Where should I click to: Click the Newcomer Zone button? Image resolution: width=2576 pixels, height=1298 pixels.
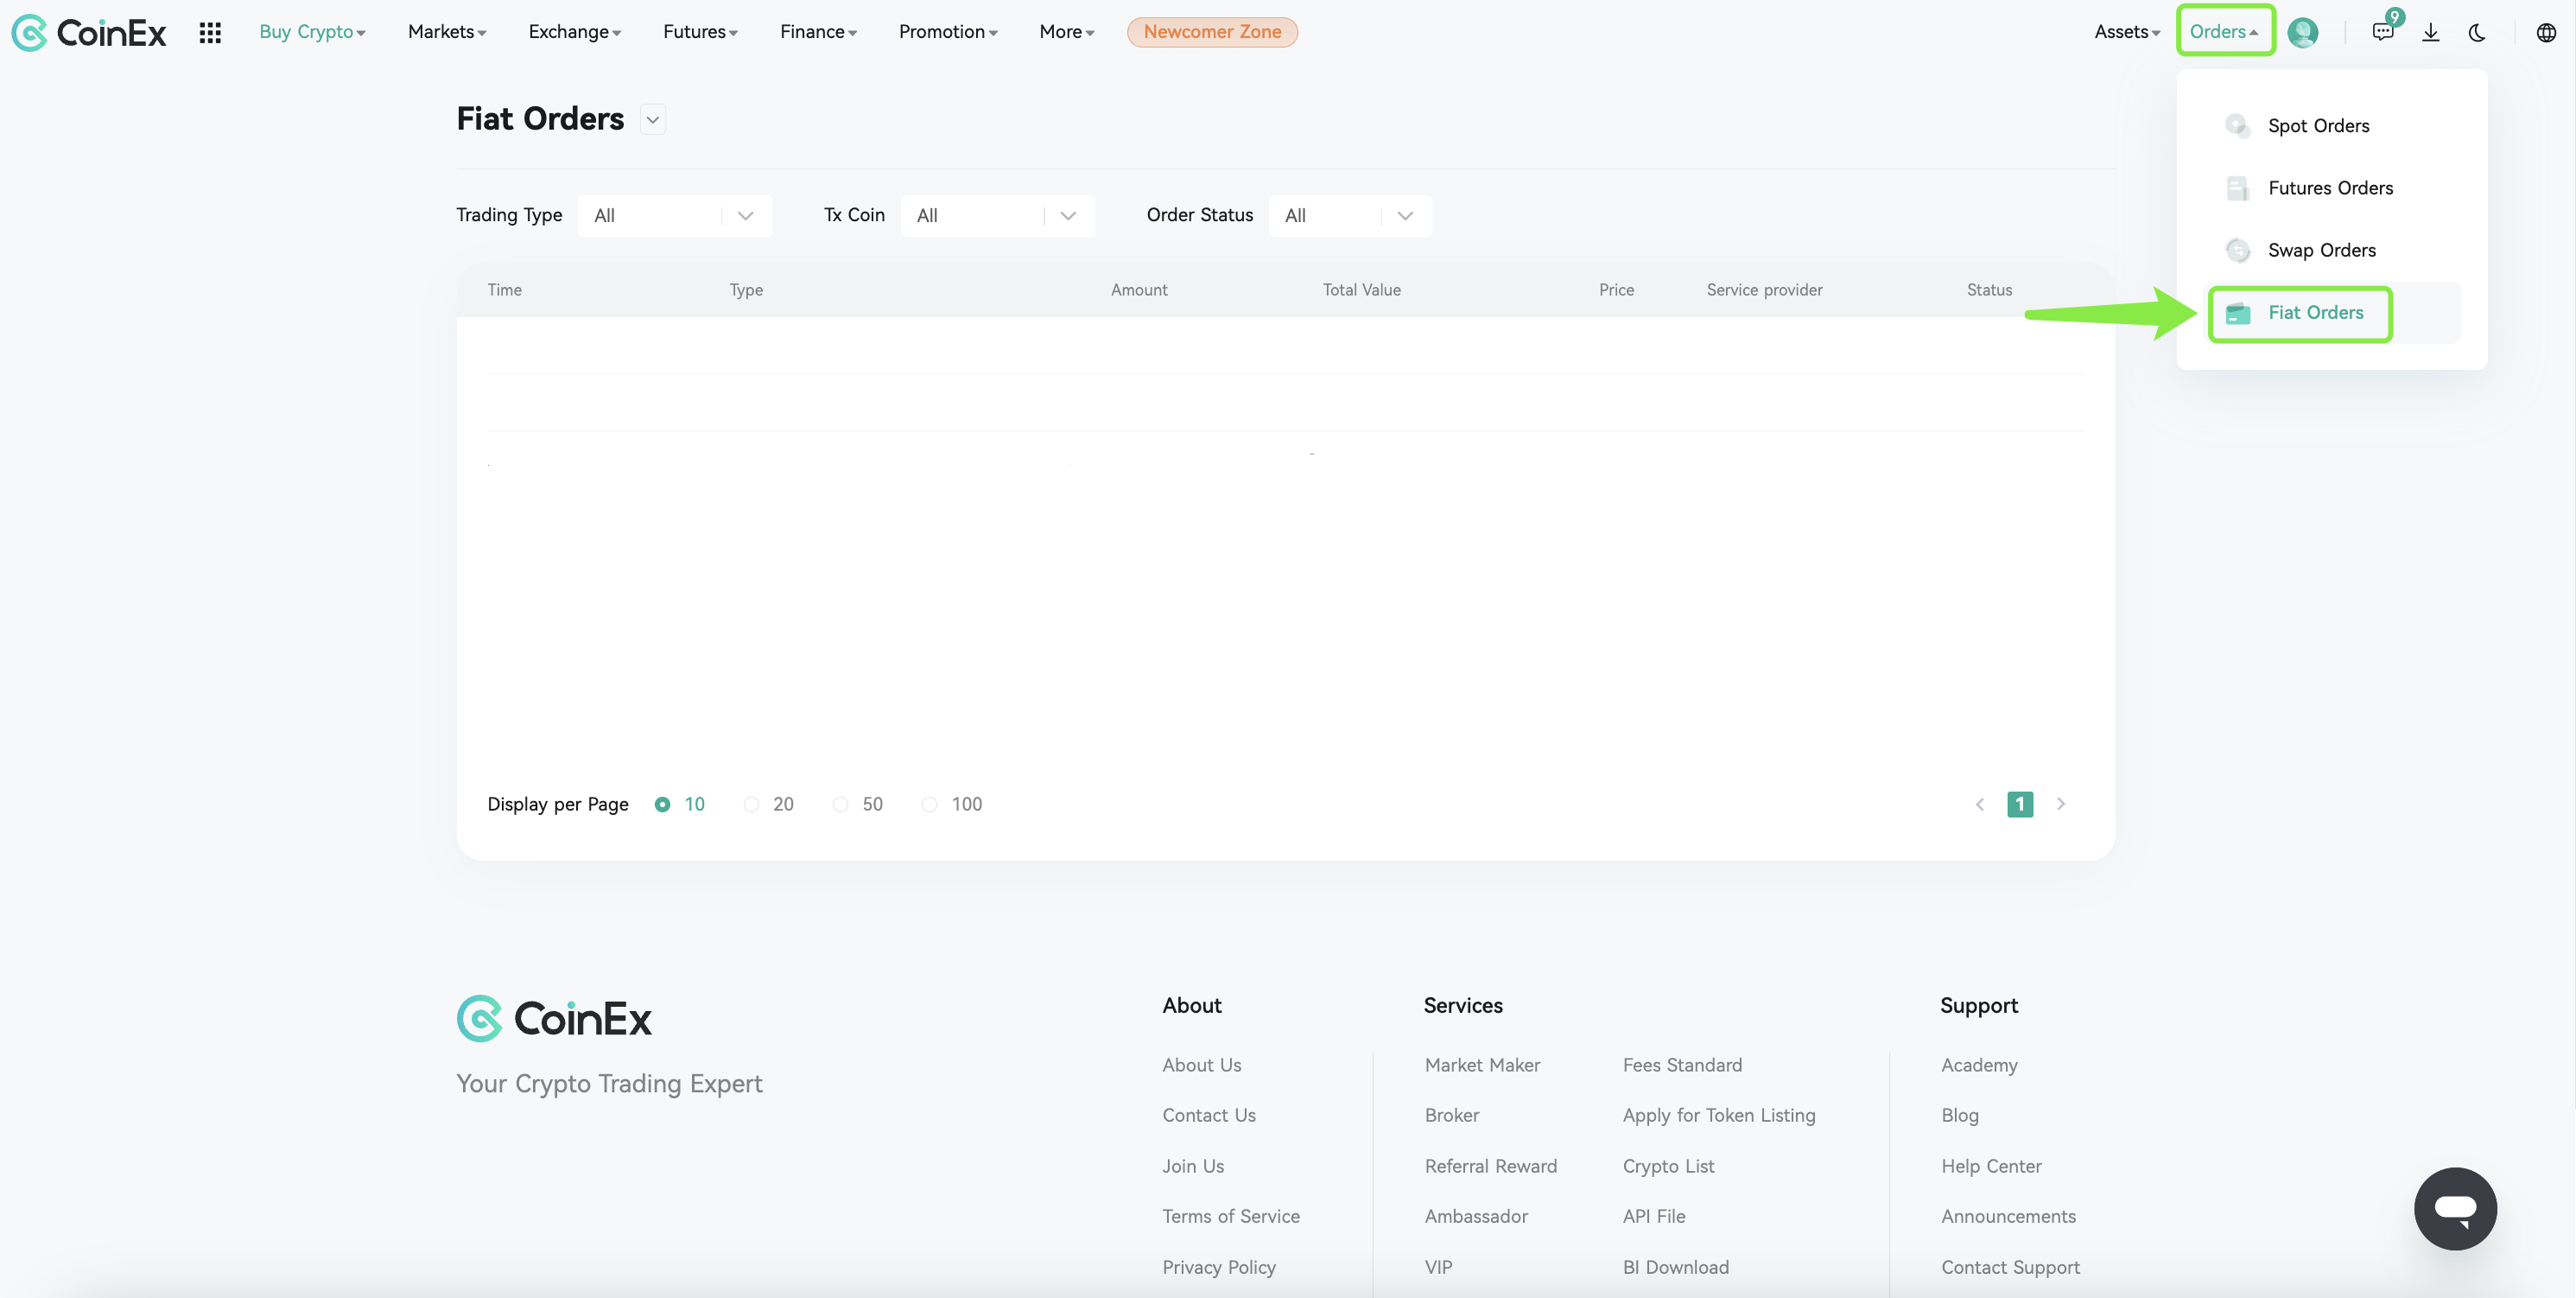[1211, 32]
